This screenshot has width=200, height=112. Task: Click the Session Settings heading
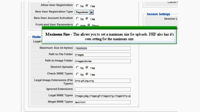[158, 14]
